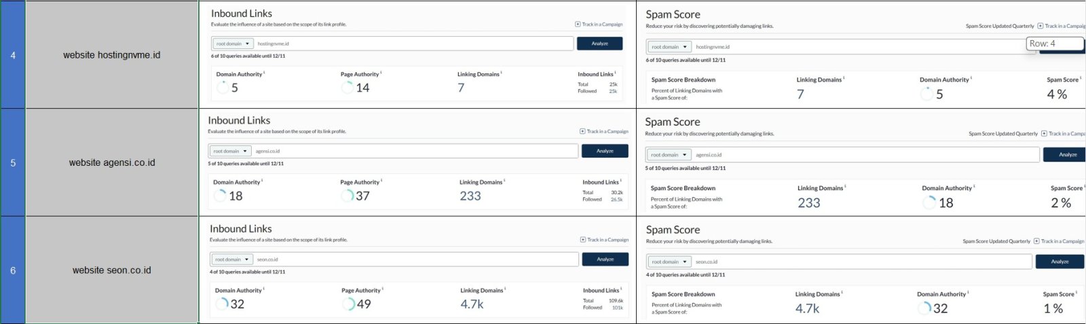The width and height of the screenshot is (1086, 324).
Task: Click 'Spam Score Updated Quarterly' in seon.co.id row
Action: tap(996, 241)
